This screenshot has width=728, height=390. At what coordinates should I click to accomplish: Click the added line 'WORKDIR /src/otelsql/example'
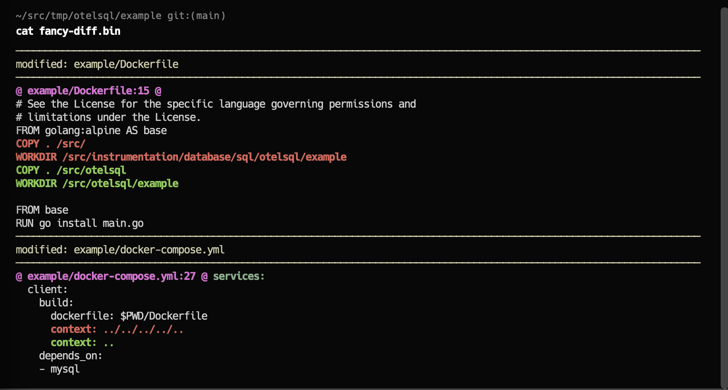pos(97,183)
